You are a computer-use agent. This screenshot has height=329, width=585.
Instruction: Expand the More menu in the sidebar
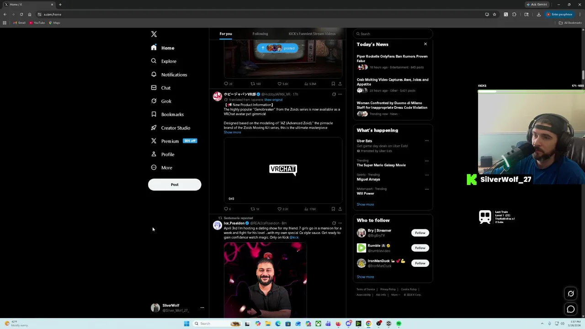pos(161,168)
